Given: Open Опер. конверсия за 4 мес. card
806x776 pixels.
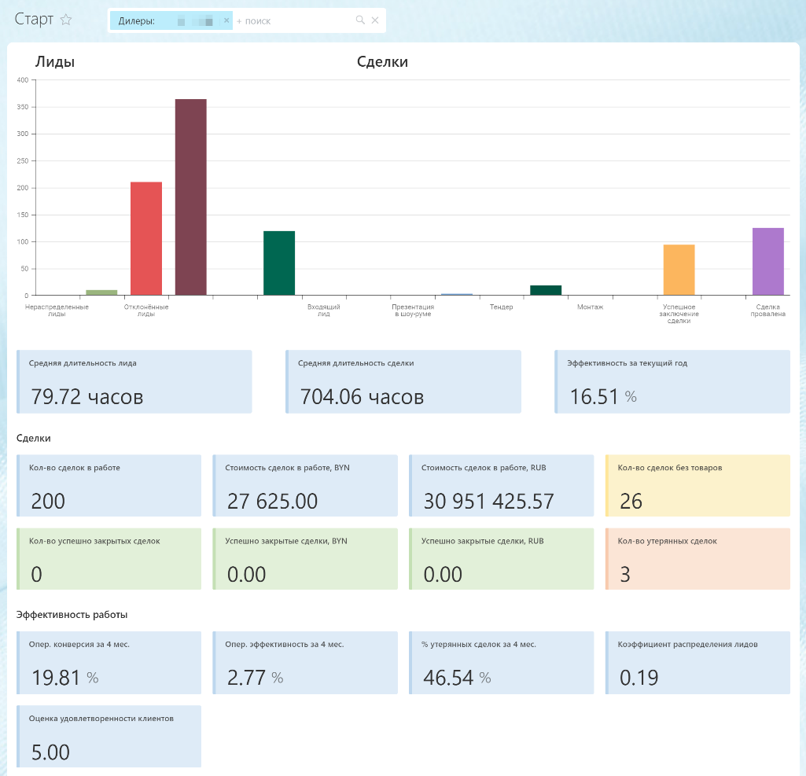Looking at the screenshot, I should click(109, 663).
